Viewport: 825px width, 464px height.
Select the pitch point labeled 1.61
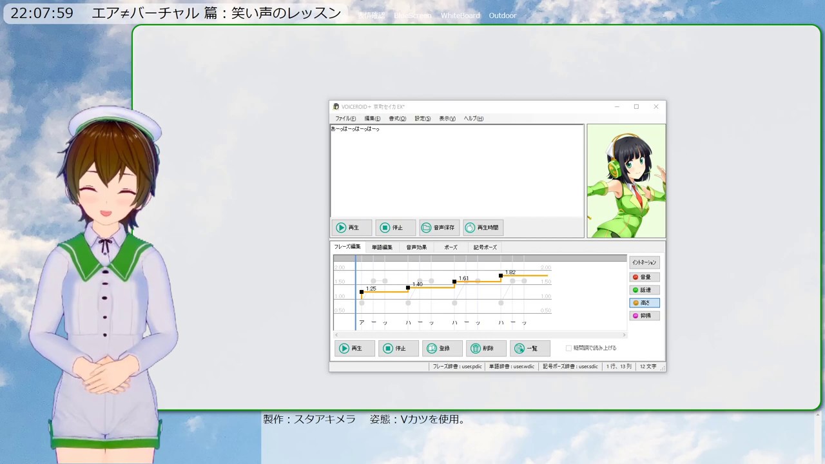click(454, 282)
